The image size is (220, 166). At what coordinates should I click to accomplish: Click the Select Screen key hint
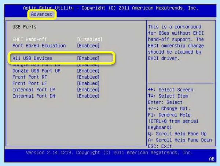(x=170, y=90)
